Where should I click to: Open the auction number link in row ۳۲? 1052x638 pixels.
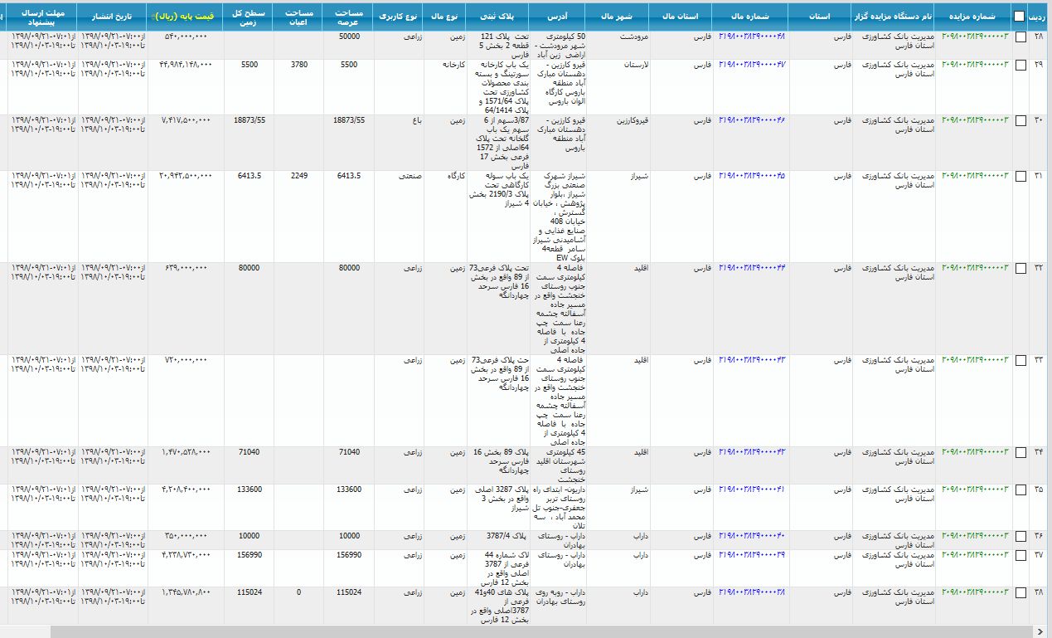click(975, 268)
